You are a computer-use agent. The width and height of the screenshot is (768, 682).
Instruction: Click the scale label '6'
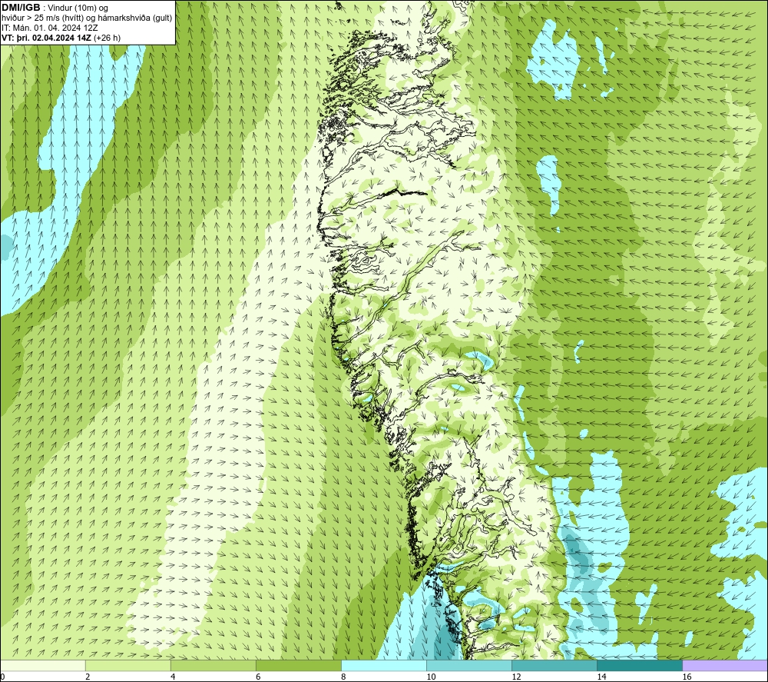257,677
